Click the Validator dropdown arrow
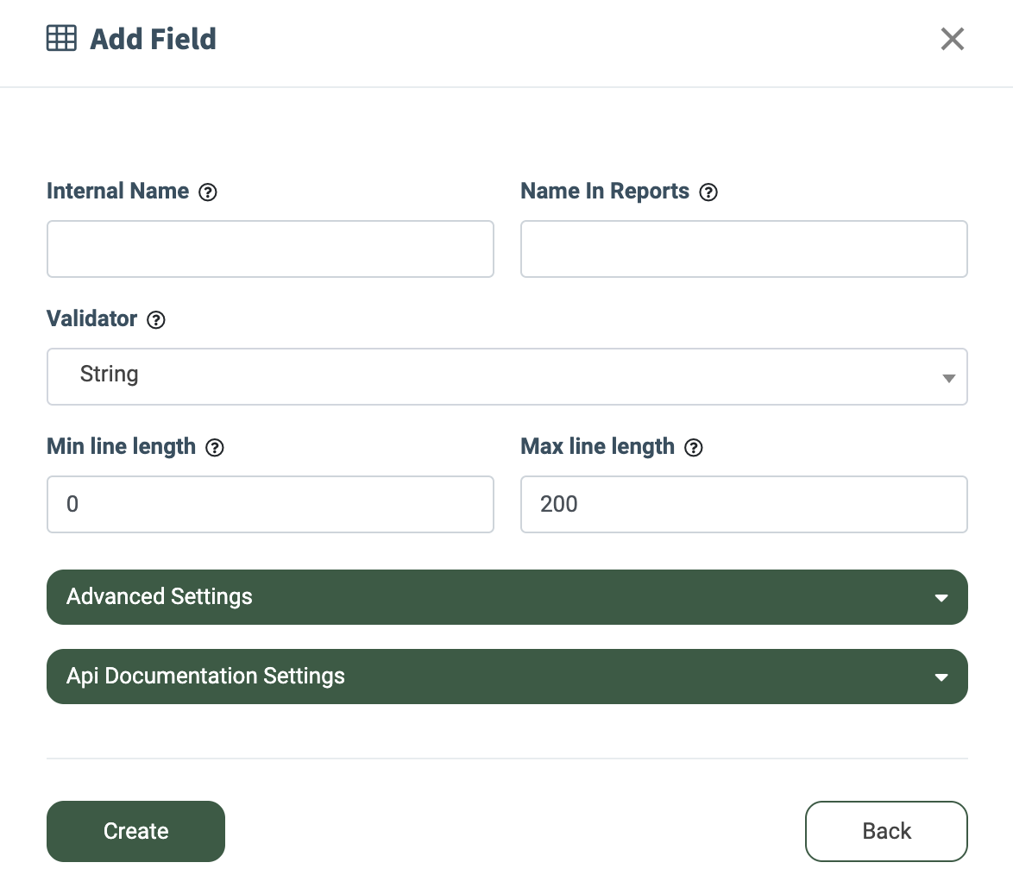Image resolution: width=1013 pixels, height=894 pixels. tap(948, 378)
